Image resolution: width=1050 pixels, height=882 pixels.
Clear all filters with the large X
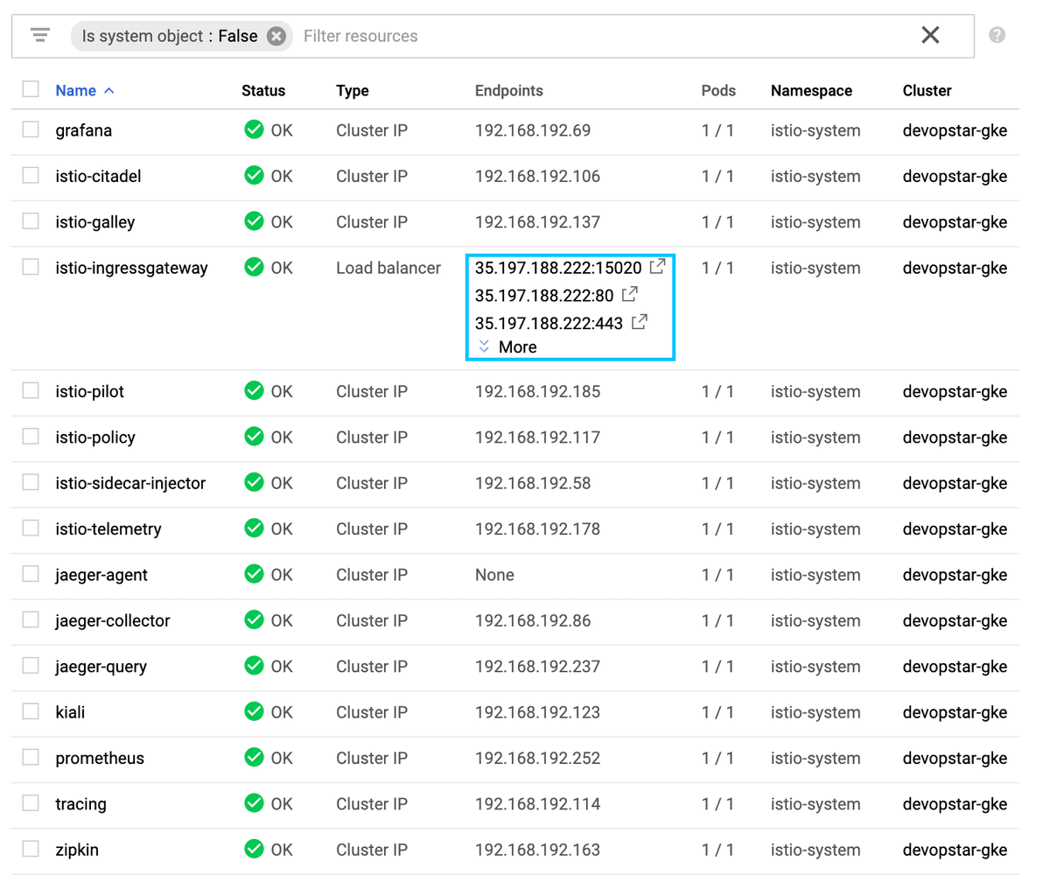click(930, 35)
